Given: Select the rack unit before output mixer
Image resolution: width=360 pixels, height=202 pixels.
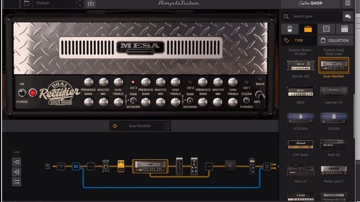Looking at the screenshot, I should pos(252,166).
